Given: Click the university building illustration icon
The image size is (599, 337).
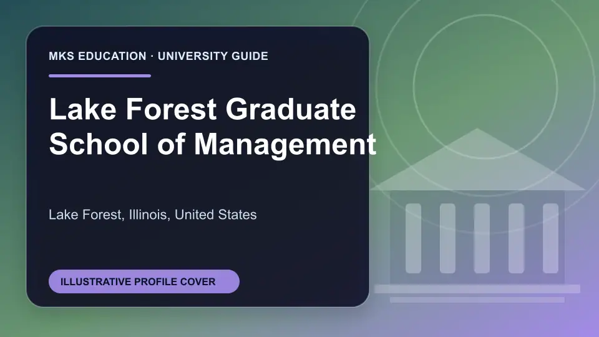Looking at the screenshot, I should tap(477, 216).
